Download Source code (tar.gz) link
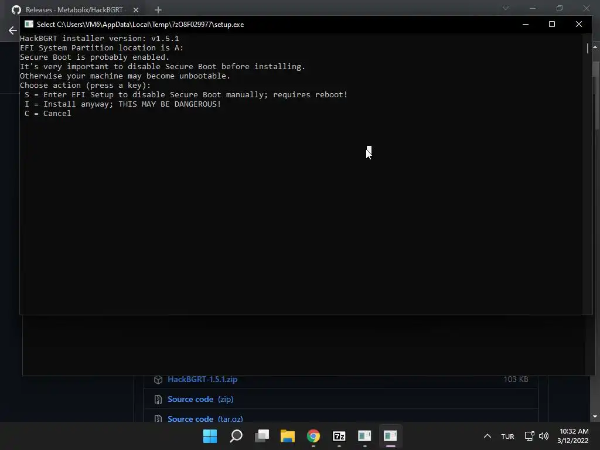This screenshot has height=450, width=600. point(205,418)
